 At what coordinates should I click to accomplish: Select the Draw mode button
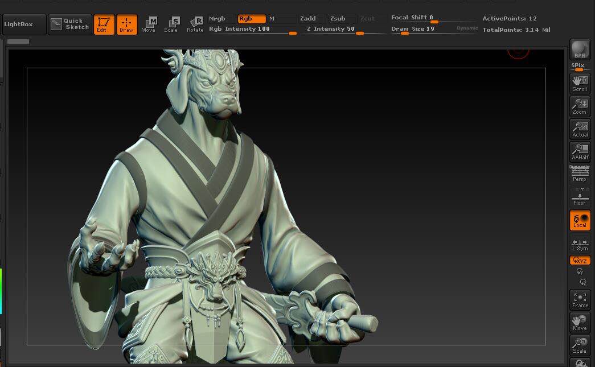pos(127,24)
